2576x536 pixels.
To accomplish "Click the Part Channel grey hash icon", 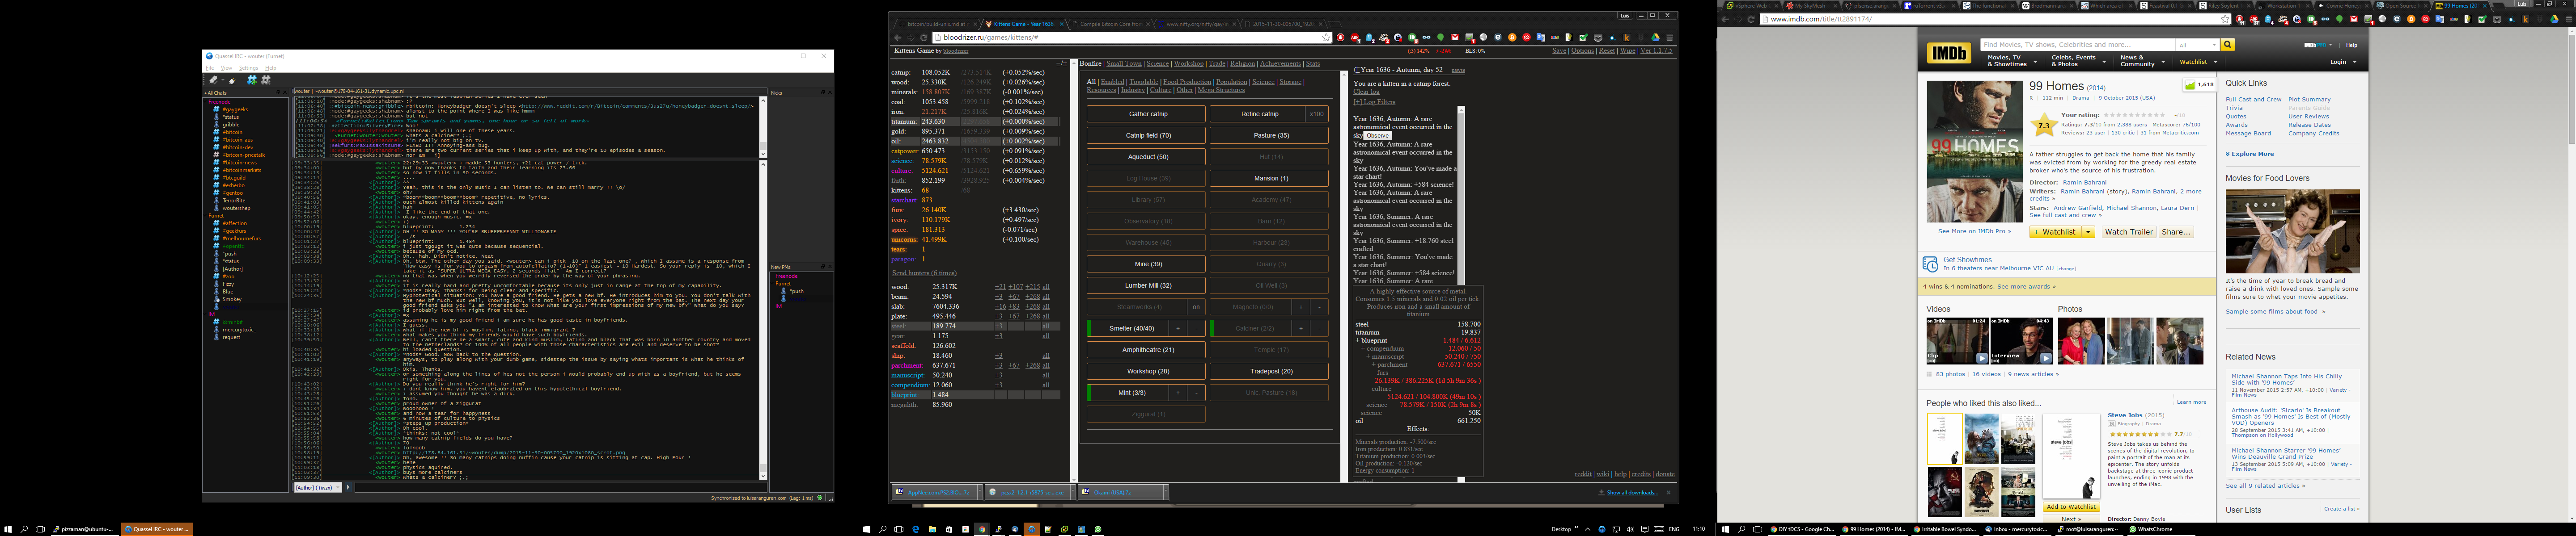I will pos(266,80).
